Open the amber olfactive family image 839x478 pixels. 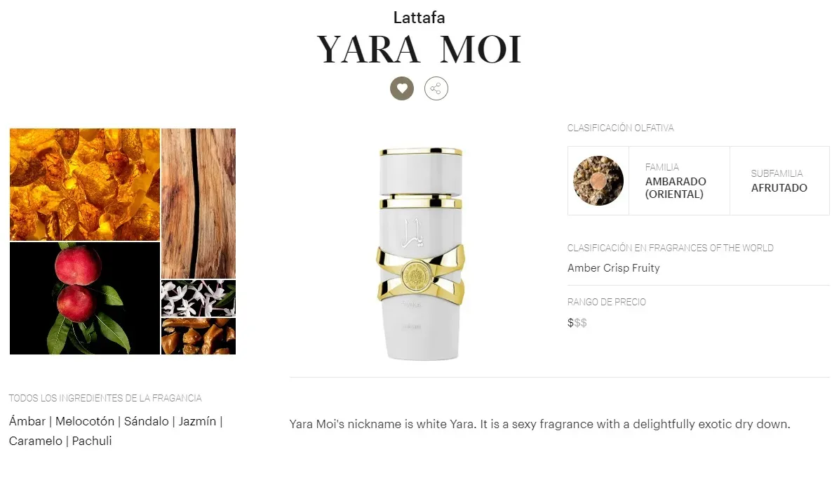[598, 181]
